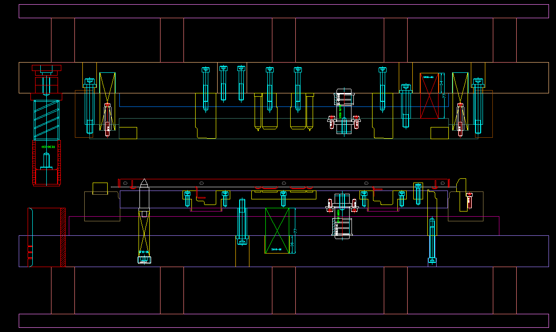Viewport: 556px width, 332px height.
Task: Select the magenta bottom plate rectangle
Action: [283, 321]
